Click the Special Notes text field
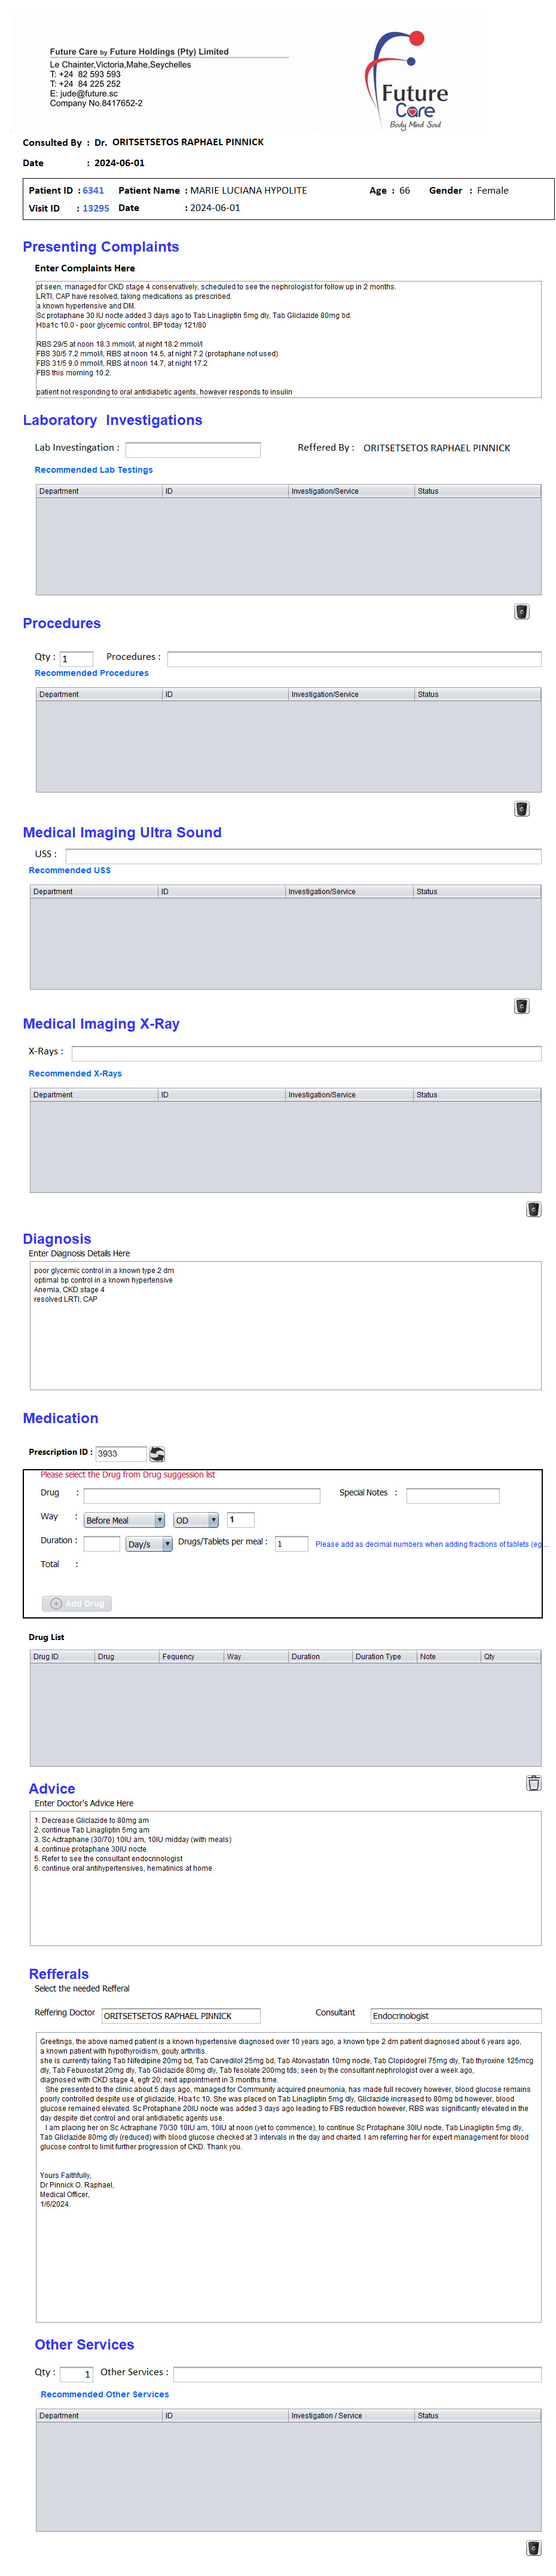Screen dimensions: 556x2576 pyautogui.click(x=452, y=1496)
